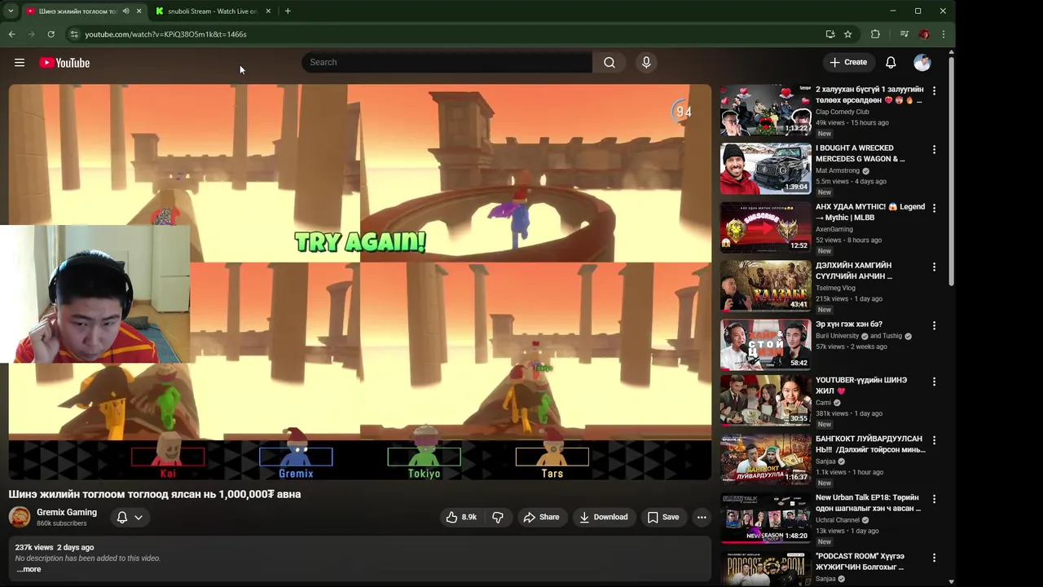Open the Tselmeg Vlog channel link
This screenshot has height=587, width=1043.
(x=835, y=288)
